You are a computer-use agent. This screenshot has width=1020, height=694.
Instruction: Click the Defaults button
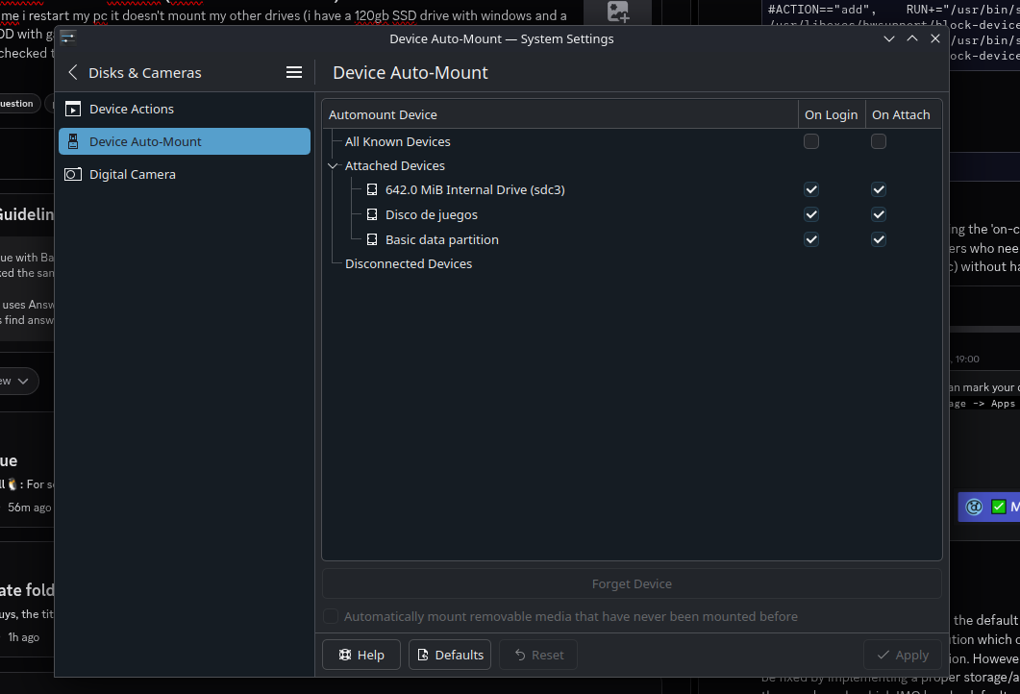(450, 655)
